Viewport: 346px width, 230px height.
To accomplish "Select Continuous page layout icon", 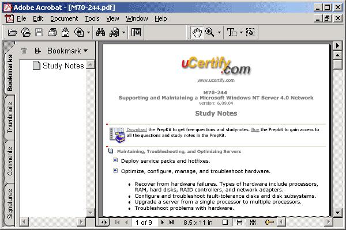I will coord(239,223).
